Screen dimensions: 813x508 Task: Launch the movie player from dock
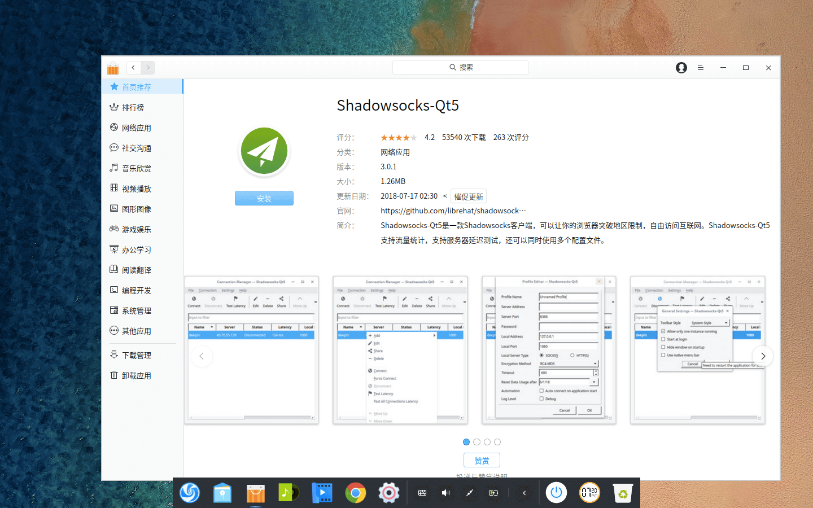322,493
